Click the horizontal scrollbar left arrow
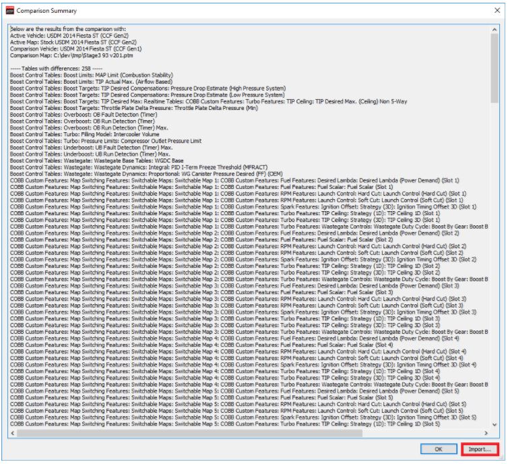Screen dimensions: 508x464 (13, 433)
